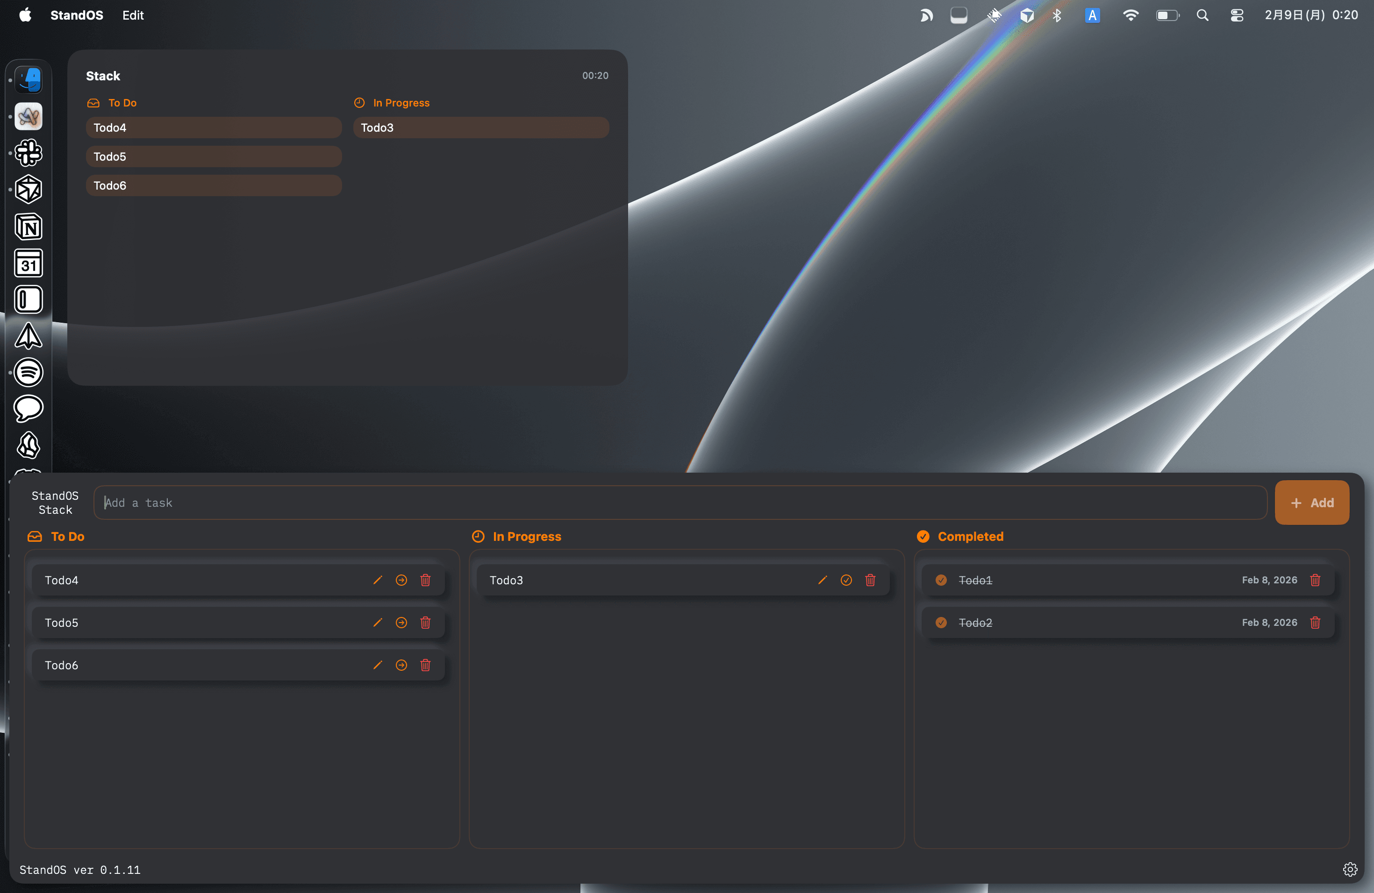Open Slack from the dock

tap(29, 153)
